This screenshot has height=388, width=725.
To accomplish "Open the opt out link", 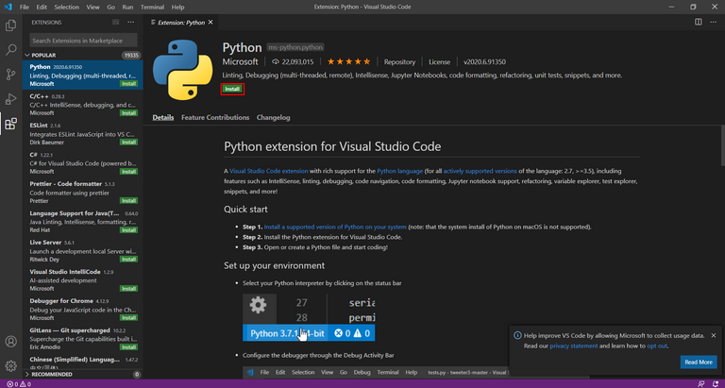I will point(657,346).
